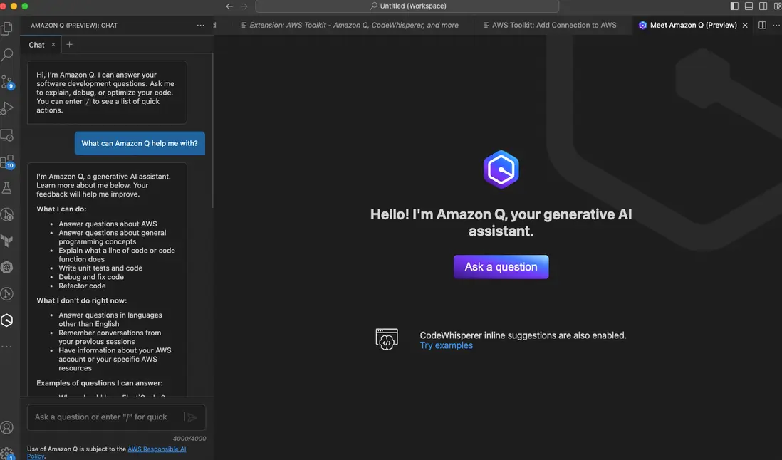Switch to Extension: AWS Toolkit tab

click(349, 25)
